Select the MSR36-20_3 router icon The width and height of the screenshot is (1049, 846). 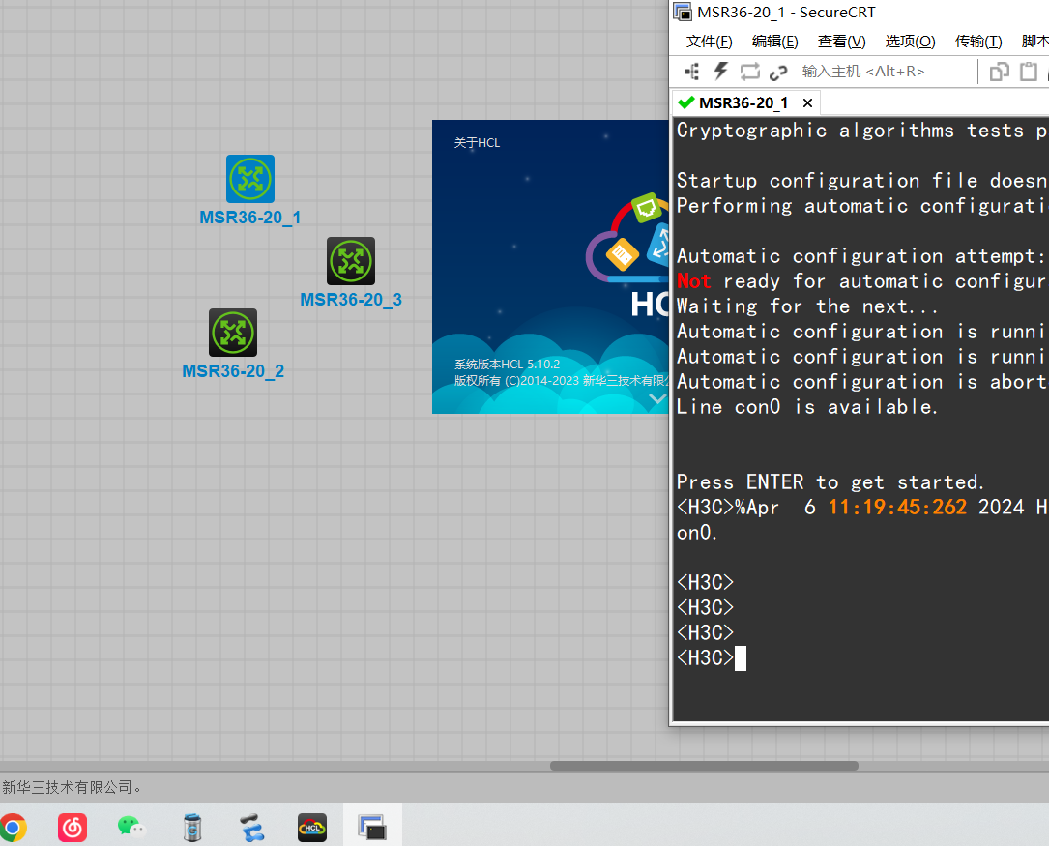pyautogui.click(x=351, y=261)
